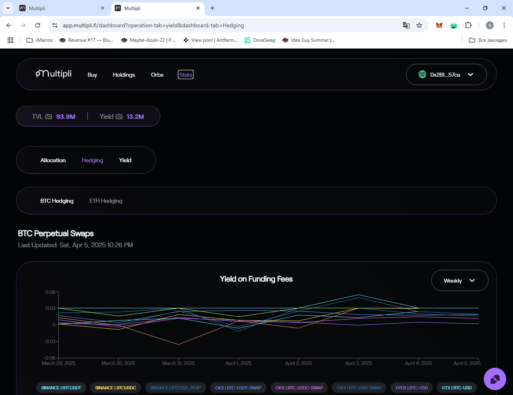Open the green robot-face extension icon
The width and height of the screenshot is (513, 395).
(454, 25)
